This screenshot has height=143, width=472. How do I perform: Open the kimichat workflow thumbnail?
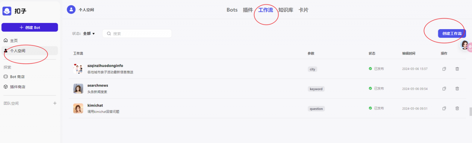(78, 108)
